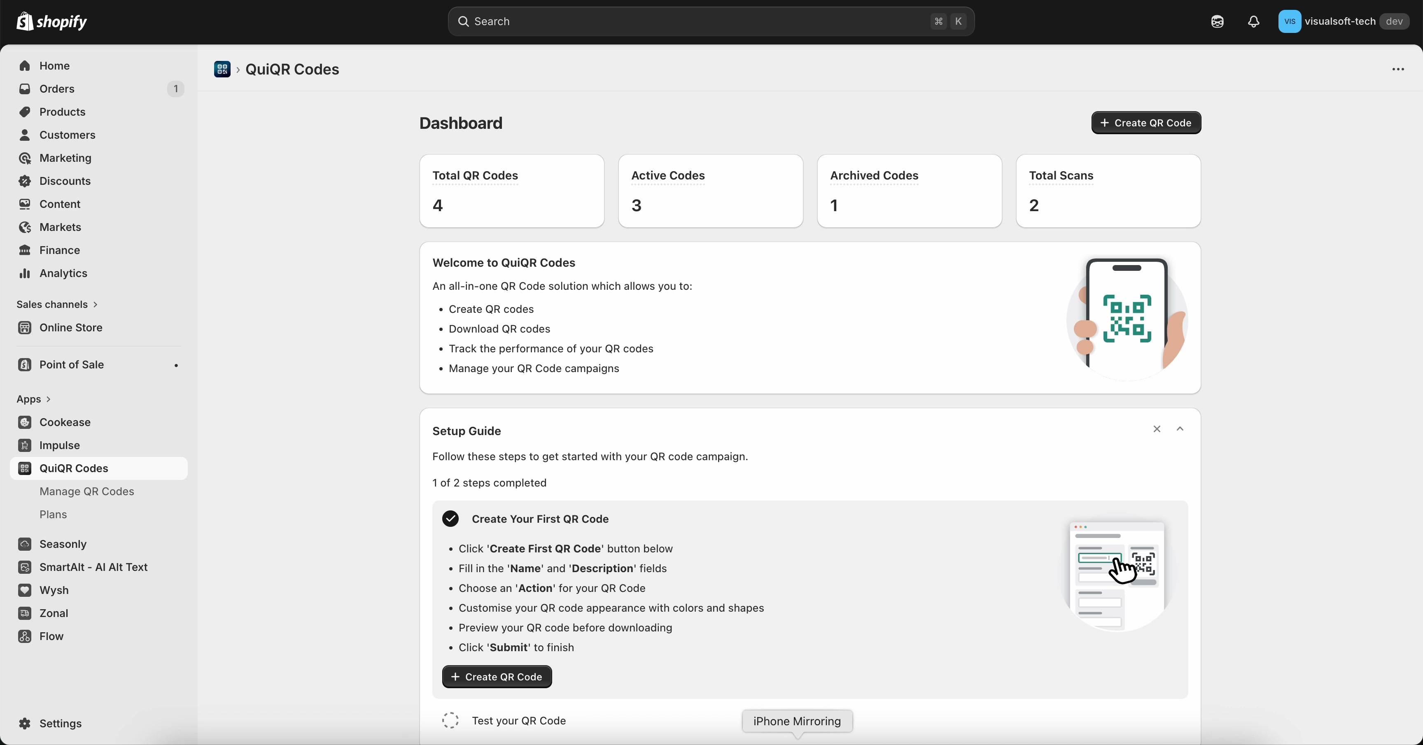Open Settings via the gear icon
This screenshot has height=745, width=1423.
pos(25,724)
